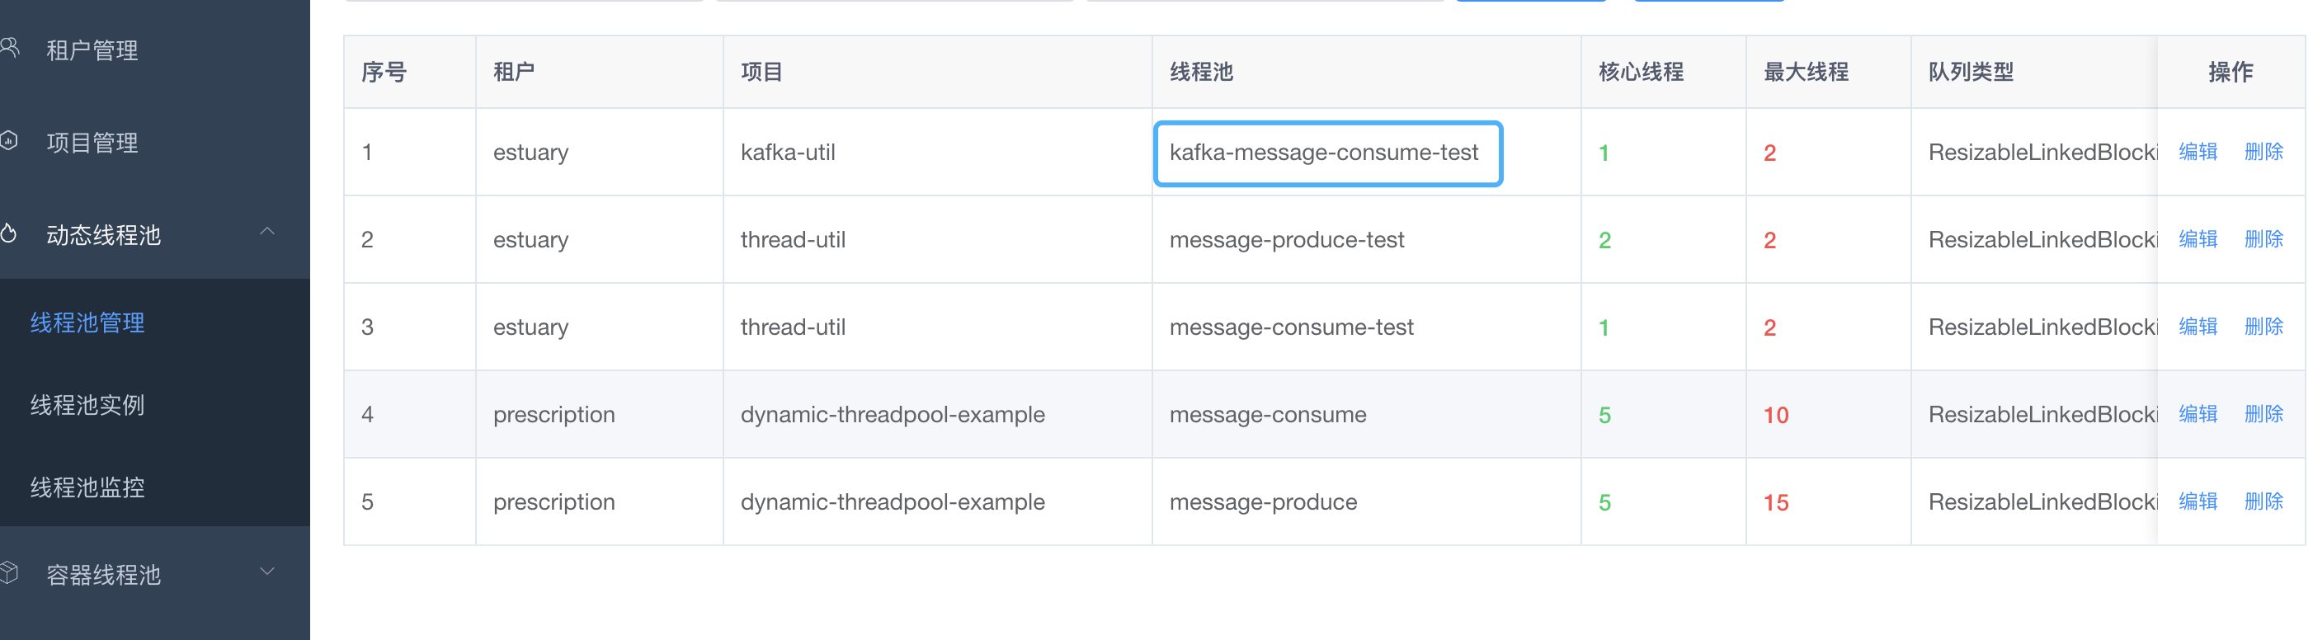Viewport: 2313px width, 640px height.
Task: Click 删除 on the message-produce row
Action: [2264, 501]
